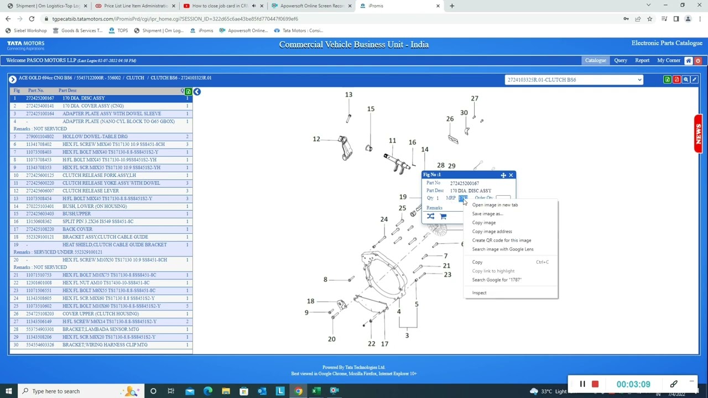Click the CLUTCH breadcrumb link
708x398 pixels.
coord(135,78)
